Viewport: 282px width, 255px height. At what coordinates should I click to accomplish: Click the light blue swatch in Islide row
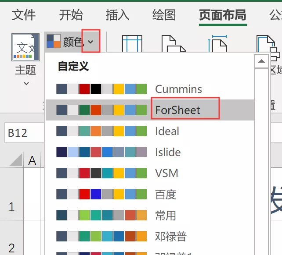pos(73,152)
